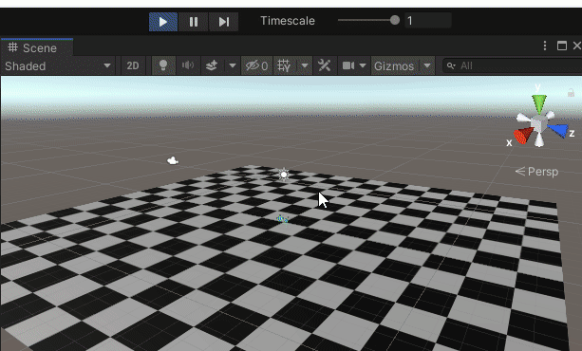Maximize the Scene panel
The width and height of the screenshot is (582, 351).
(561, 46)
